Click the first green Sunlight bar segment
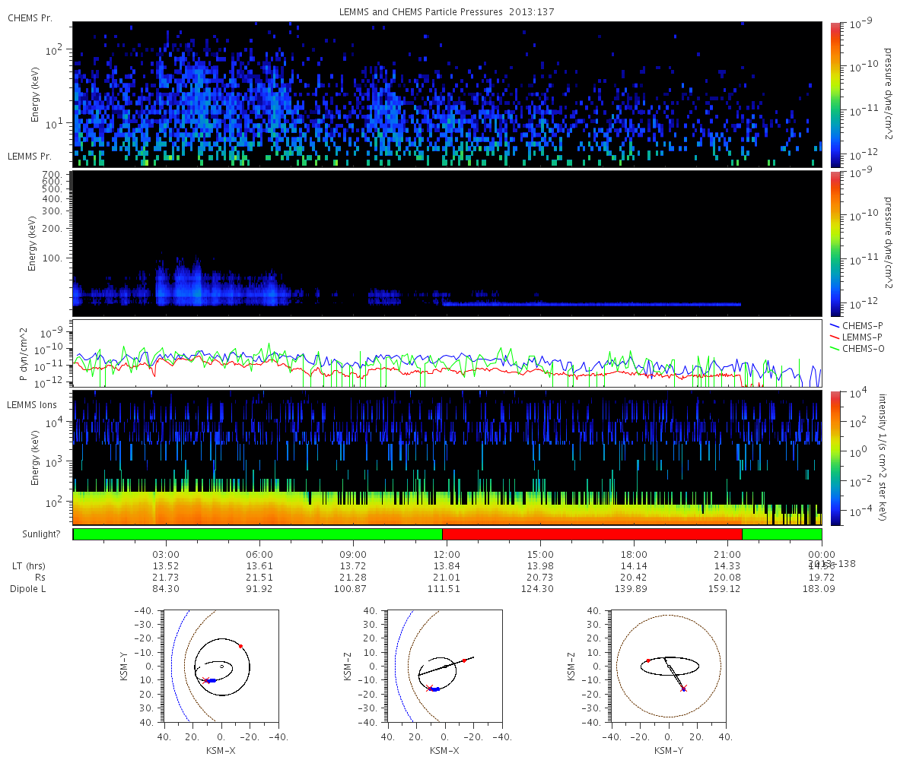 (258, 534)
